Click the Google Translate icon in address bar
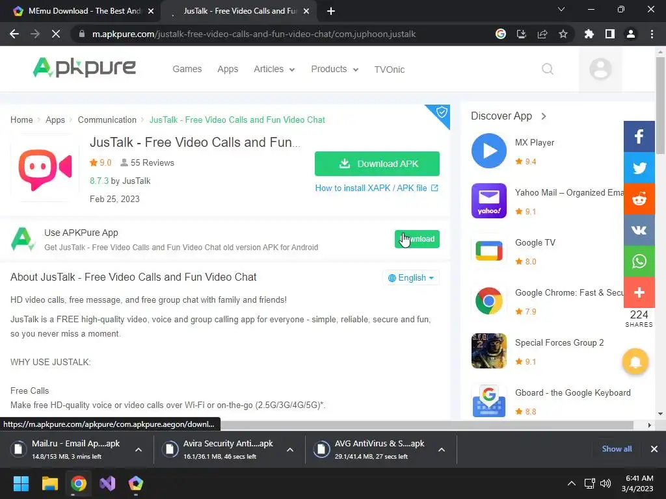 [x=501, y=34]
